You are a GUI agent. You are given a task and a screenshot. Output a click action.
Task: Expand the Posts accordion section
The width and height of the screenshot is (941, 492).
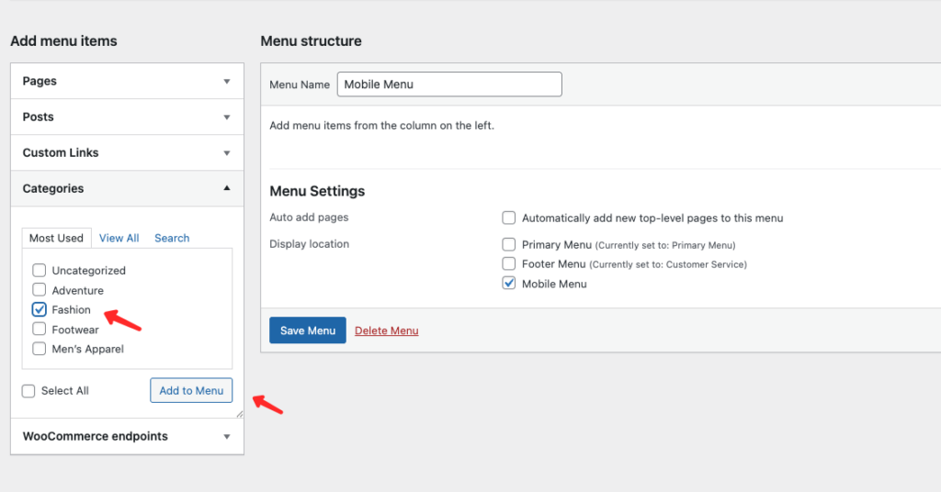(x=127, y=117)
